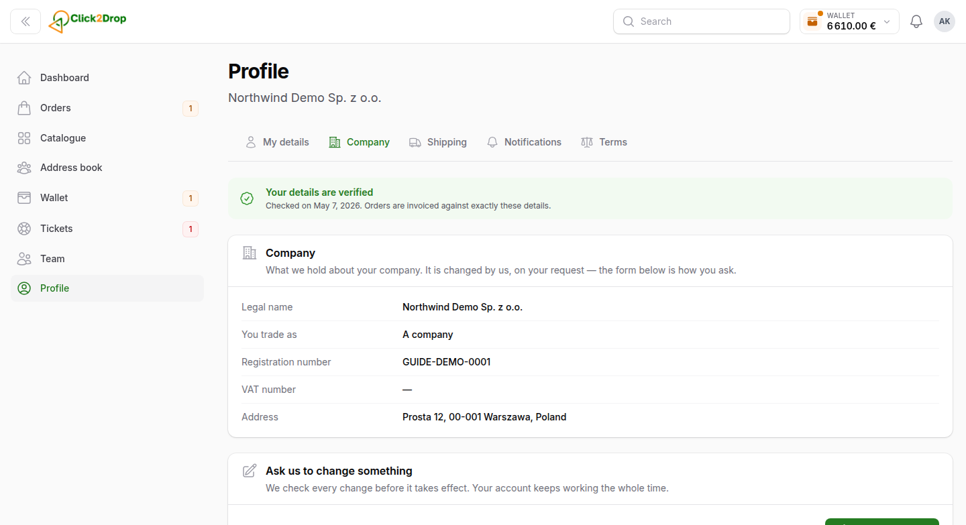Click the Profile sidebar icon
This screenshot has height=525, width=966.
[24, 288]
